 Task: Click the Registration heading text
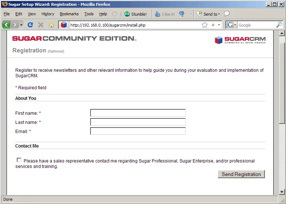click(x=29, y=50)
